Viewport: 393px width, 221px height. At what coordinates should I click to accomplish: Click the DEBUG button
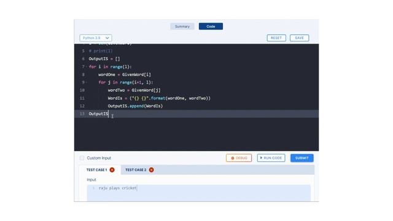239,158
